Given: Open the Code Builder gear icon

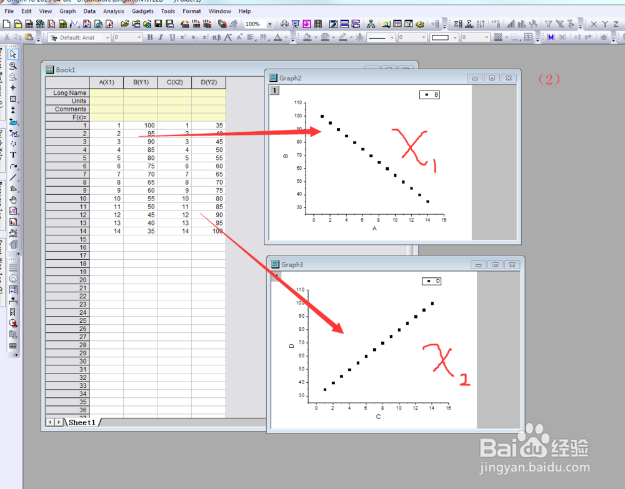Looking at the screenshot, I should click(x=420, y=24).
